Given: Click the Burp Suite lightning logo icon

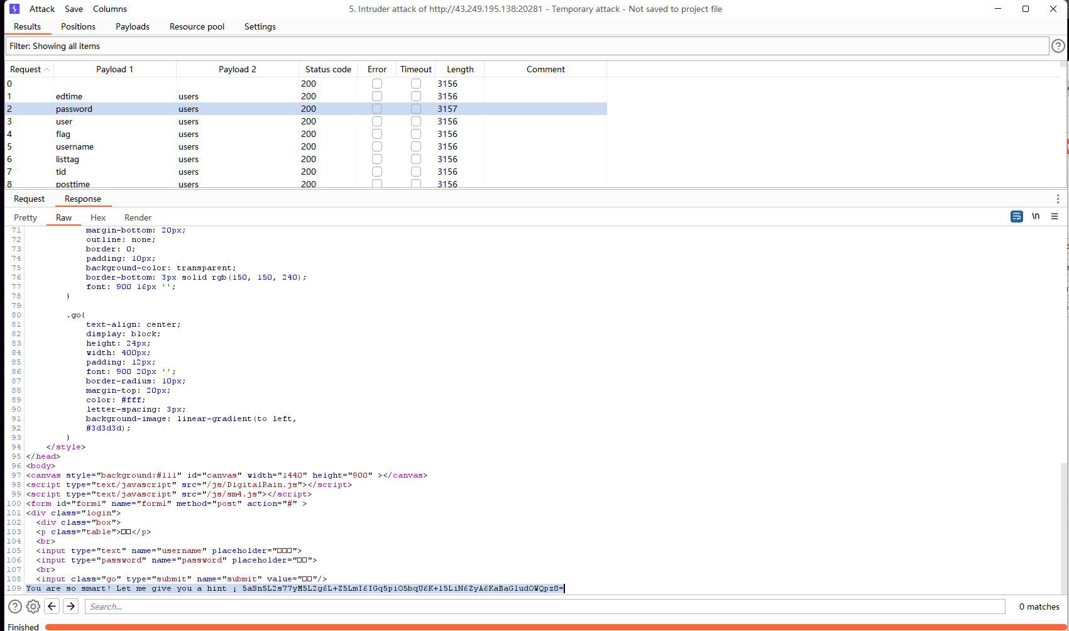Looking at the screenshot, I should (14, 9).
